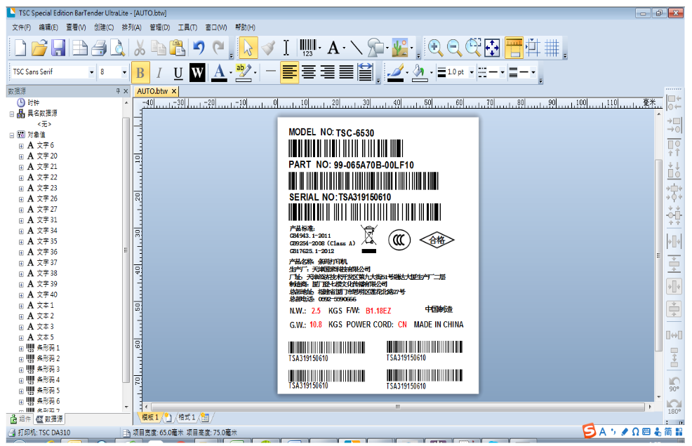Open page setup icon
The height and width of the screenshot is (446, 692).
[x=79, y=48]
